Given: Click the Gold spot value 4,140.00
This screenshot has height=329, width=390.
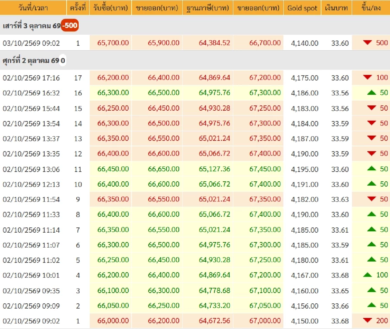Looking at the screenshot, I should pos(305,43).
